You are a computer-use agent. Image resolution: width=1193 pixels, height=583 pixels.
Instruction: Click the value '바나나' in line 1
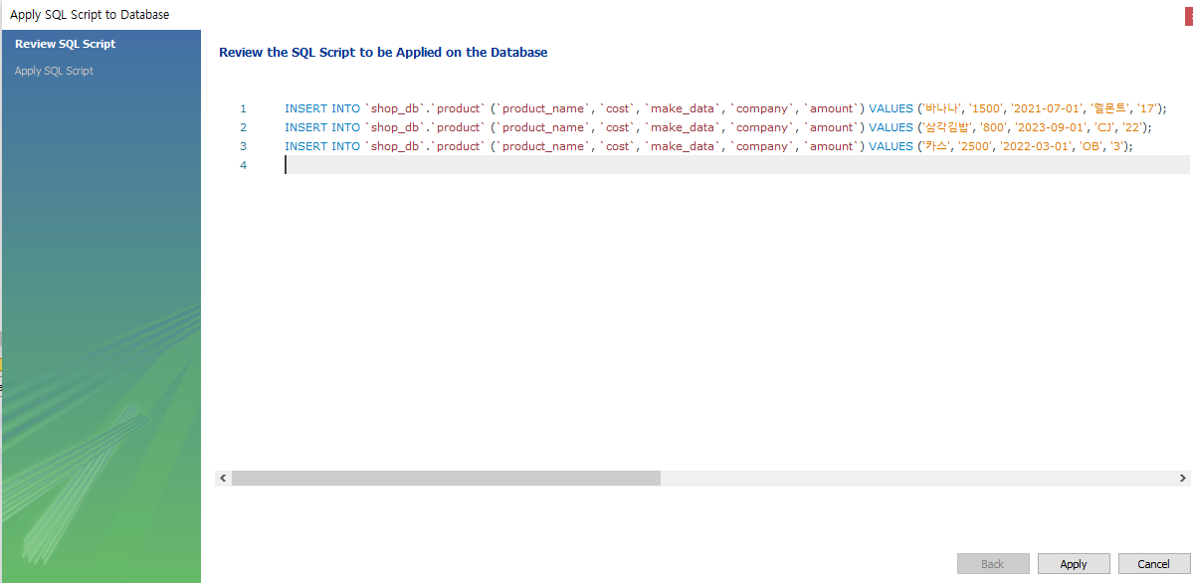point(941,108)
